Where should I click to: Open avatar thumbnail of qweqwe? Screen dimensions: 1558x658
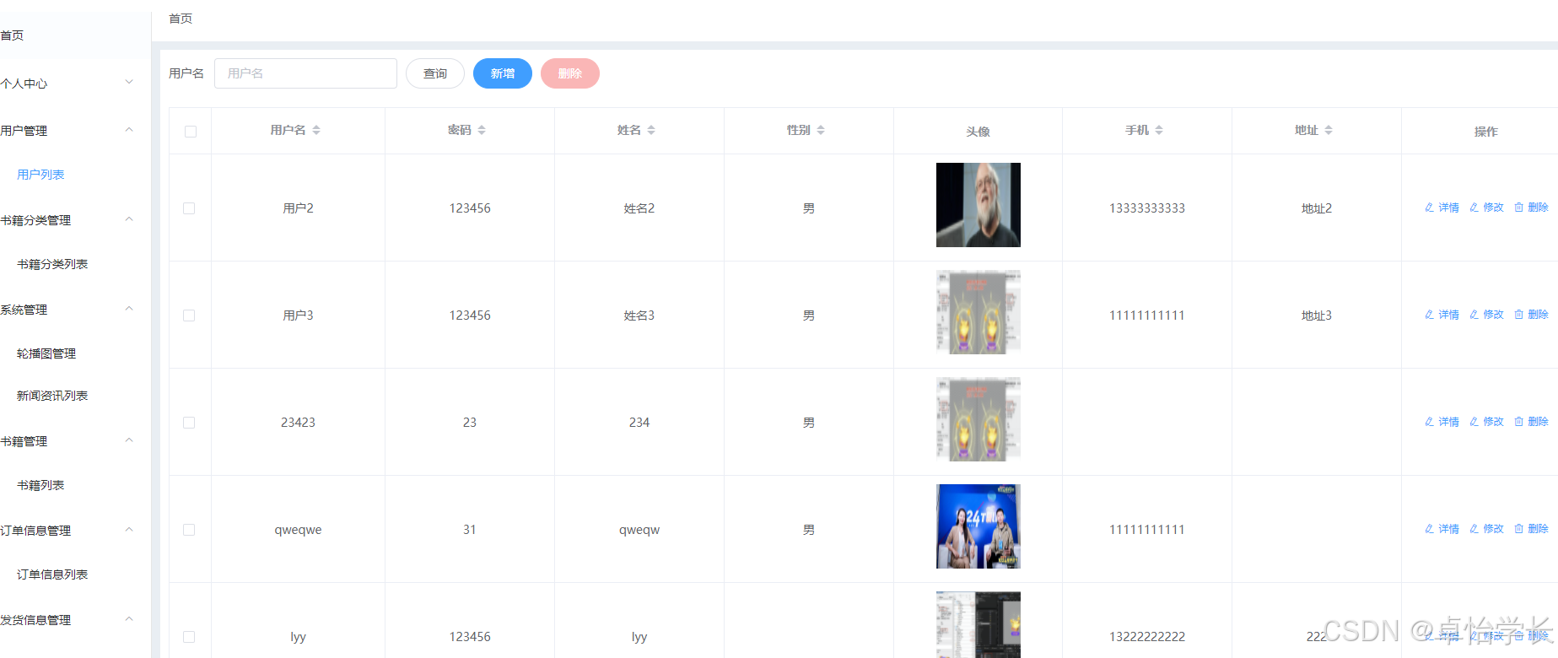click(978, 526)
